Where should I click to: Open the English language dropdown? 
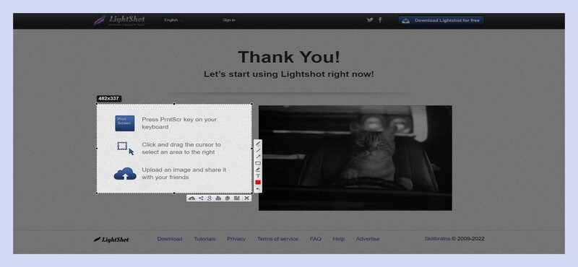click(173, 20)
